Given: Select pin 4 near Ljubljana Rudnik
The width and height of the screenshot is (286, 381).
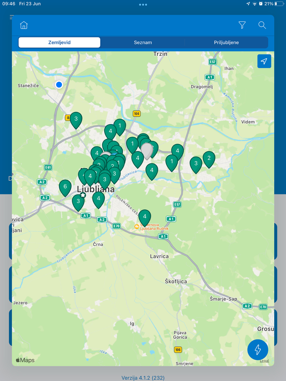Looking at the screenshot, I should [145, 218].
